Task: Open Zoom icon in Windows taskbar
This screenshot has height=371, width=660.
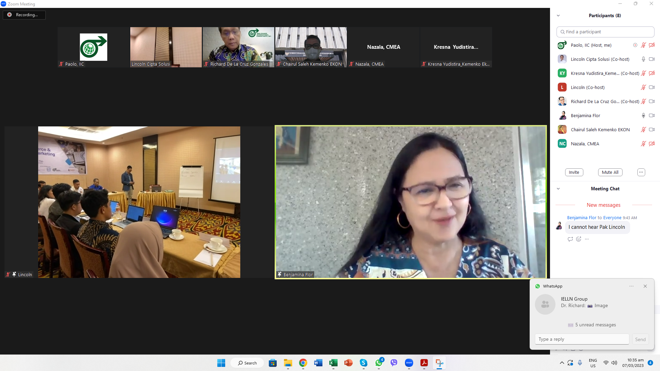Action: pyautogui.click(x=409, y=363)
